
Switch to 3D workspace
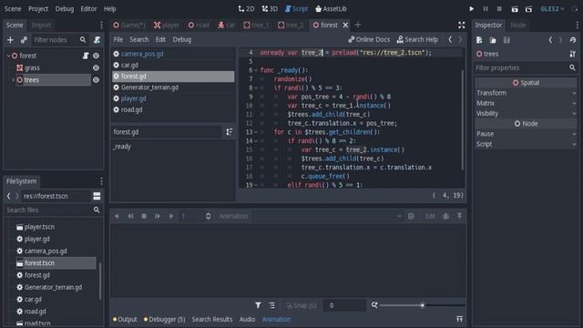click(x=270, y=8)
